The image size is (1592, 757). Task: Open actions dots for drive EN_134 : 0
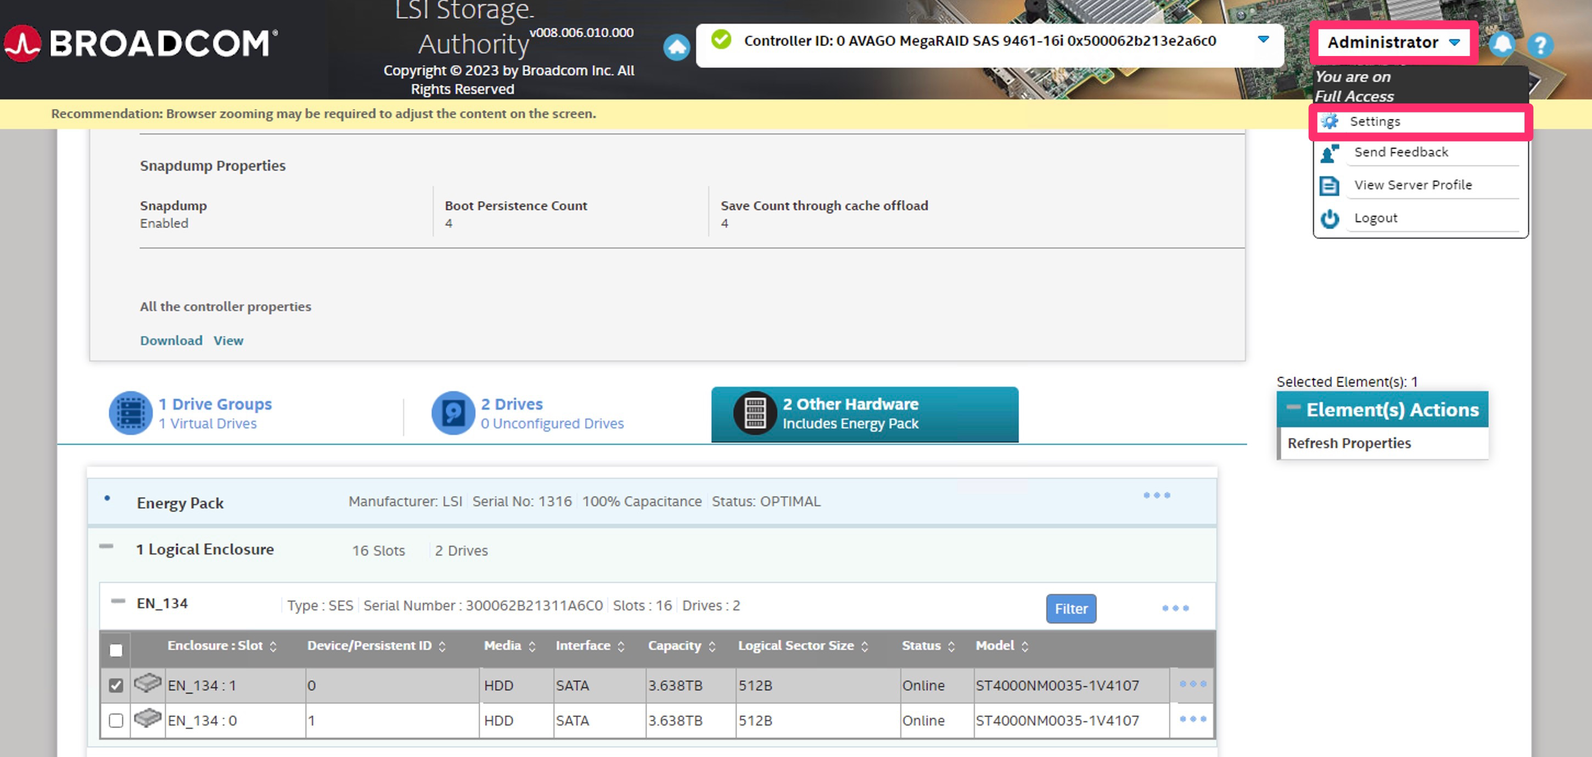(x=1192, y=719)
